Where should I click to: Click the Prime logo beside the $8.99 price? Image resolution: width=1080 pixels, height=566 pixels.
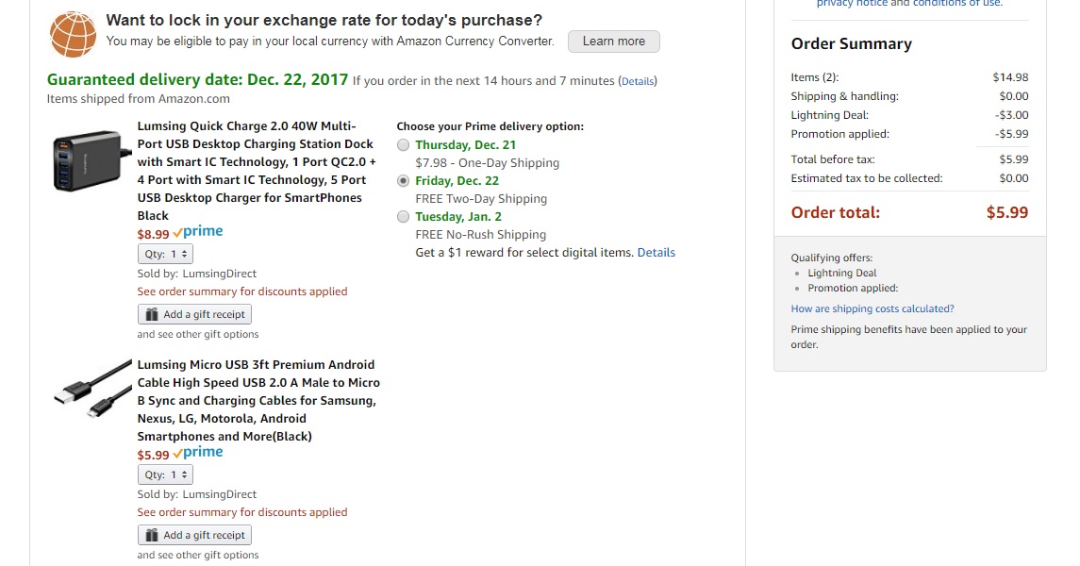point(198,232)
